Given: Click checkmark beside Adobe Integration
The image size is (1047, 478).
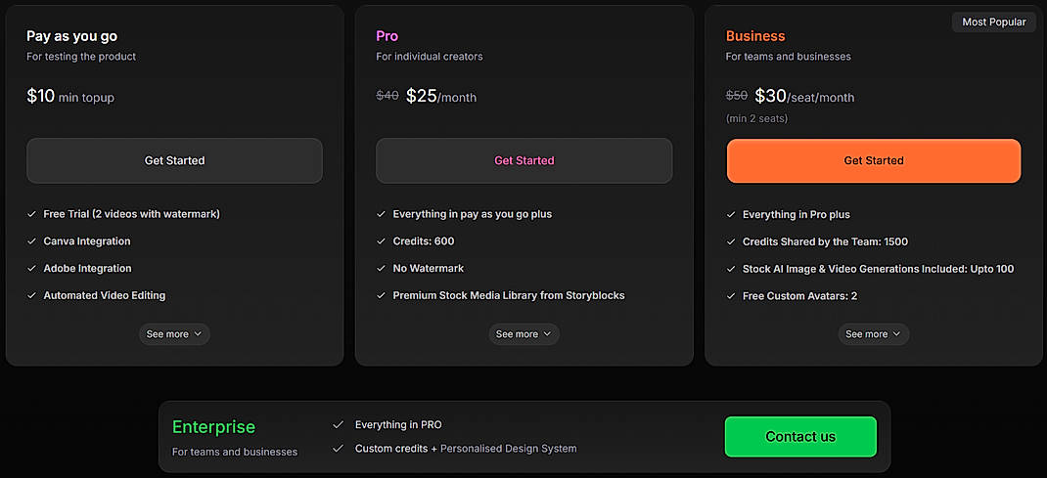Looking at the screenshot, I should tap(31, 268).
